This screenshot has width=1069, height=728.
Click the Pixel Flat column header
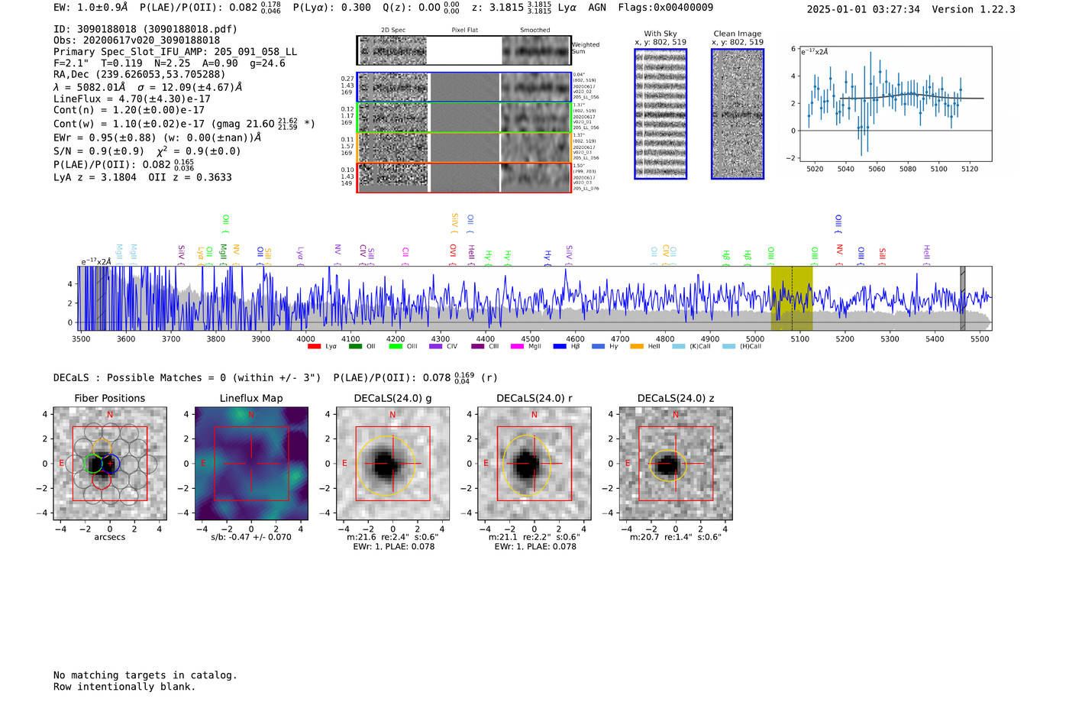pyautogui.click(x=465, y=31)
